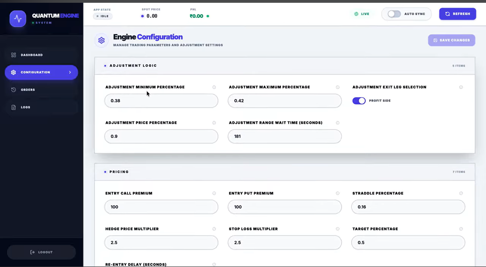This screenshot has width=486, height=267.
Task: Click the Configuration gear icon in sidebar
Action: pos(13,72)
